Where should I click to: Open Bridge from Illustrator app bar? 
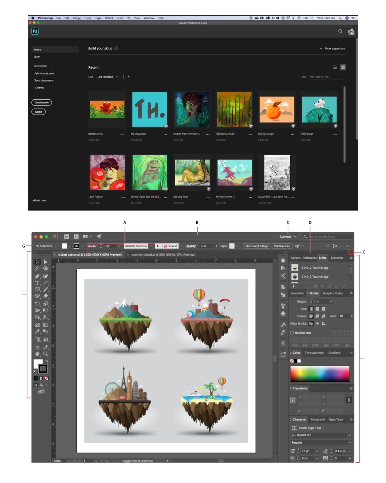(66, 236)
